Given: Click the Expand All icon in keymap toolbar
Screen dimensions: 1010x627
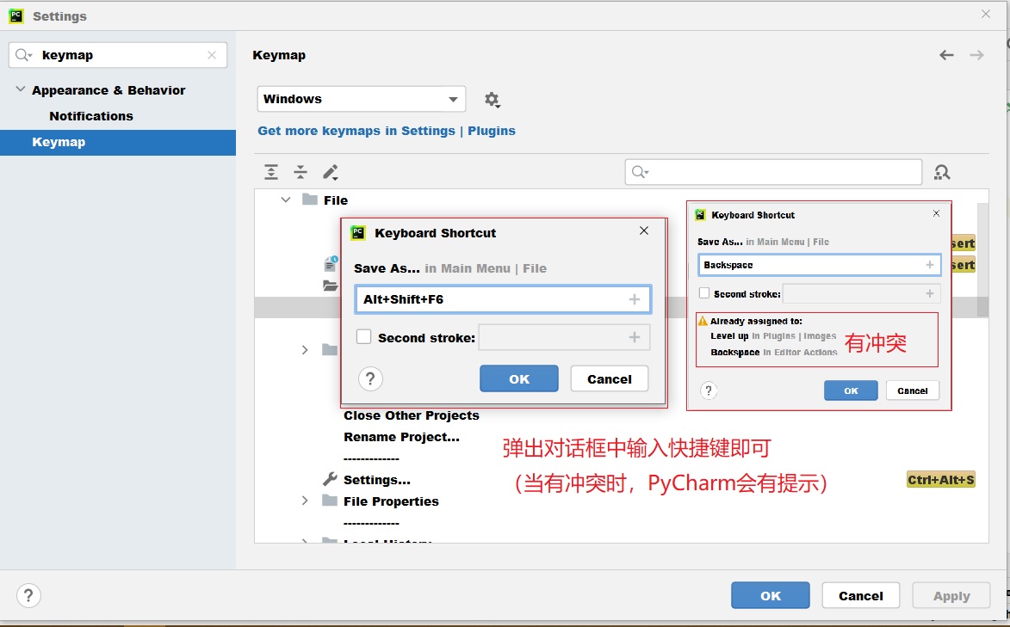Looking at the screenshot, I should (x=271, y=172).
